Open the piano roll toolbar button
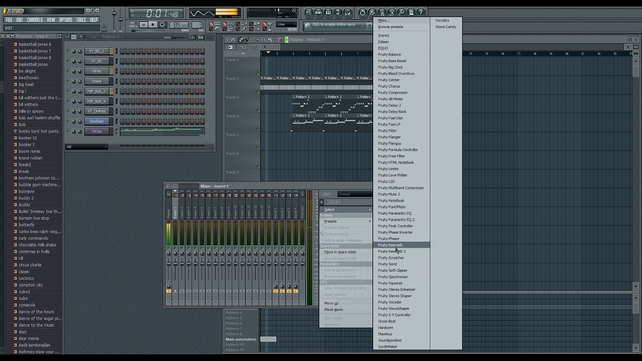The height and width of the screenshot is (361, 642). pos(328,12)
